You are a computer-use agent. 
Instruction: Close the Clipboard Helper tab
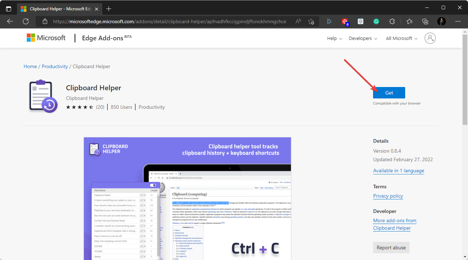pyautogui.click(x=97, y=9)
